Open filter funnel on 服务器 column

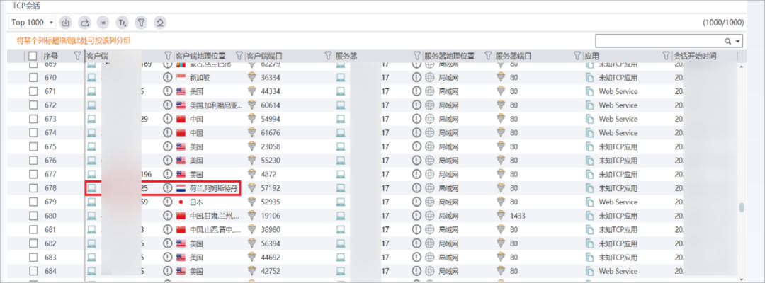416,56
